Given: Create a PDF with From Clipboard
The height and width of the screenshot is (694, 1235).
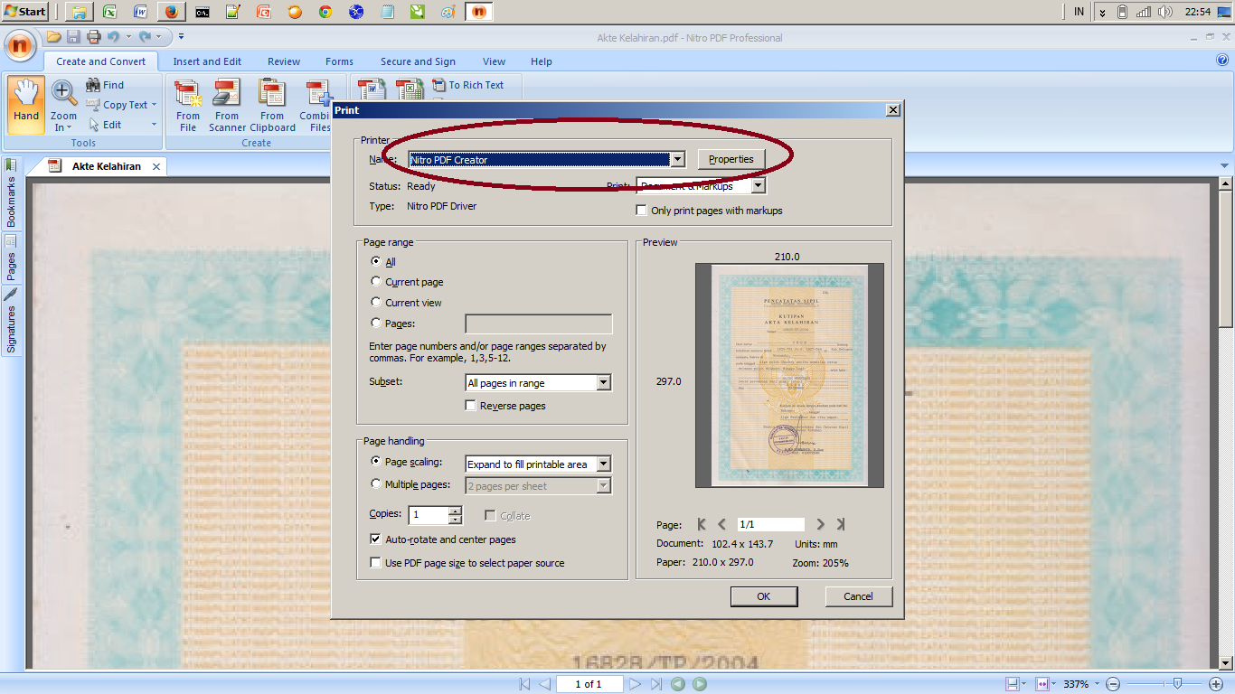Looking at the screenshot, I should pos(272,105).
